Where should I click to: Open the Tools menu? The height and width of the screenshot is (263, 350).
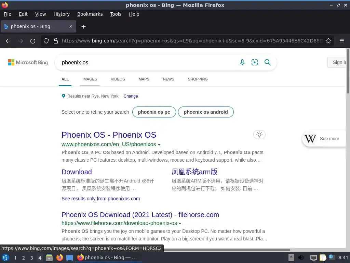116,14
